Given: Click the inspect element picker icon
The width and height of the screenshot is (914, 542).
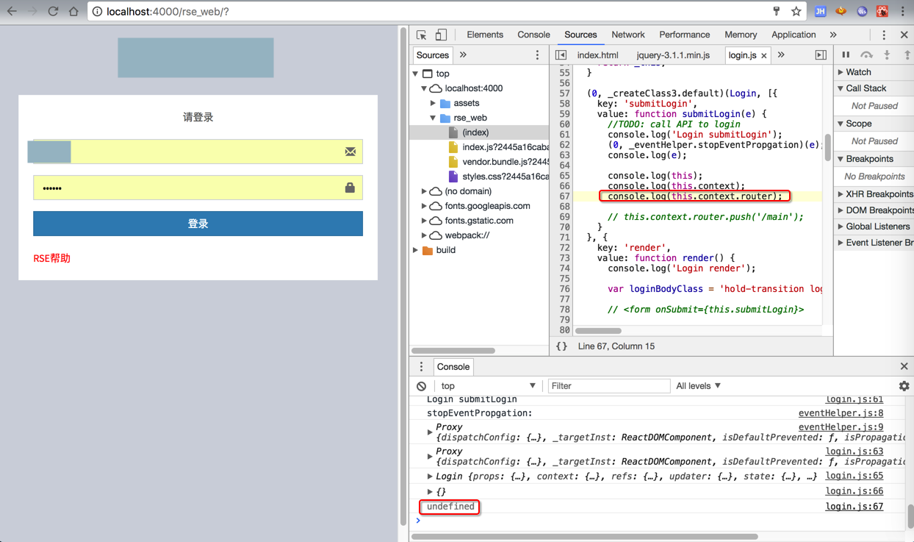Looking at the screenshot, I should pos(422,35).
